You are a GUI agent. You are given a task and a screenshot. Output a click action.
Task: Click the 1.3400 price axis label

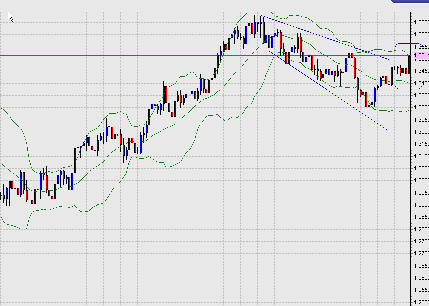pos(421,83)
